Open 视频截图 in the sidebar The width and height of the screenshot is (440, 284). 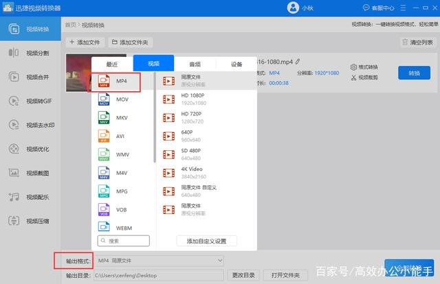pos(30,173)
